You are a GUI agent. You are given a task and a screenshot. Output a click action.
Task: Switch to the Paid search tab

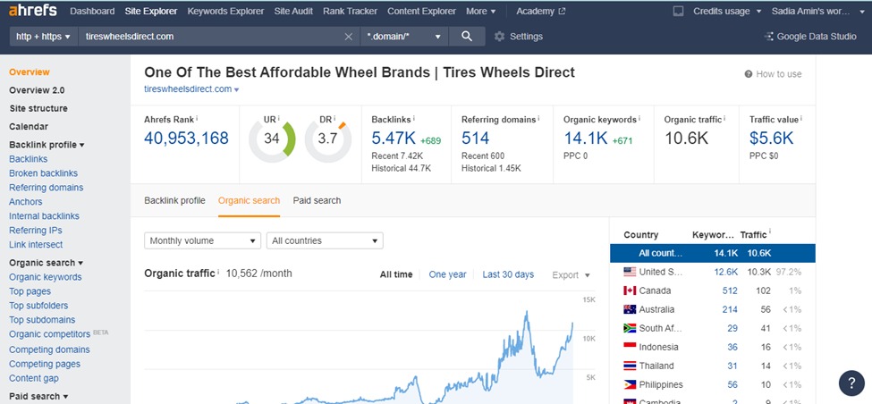317,200
